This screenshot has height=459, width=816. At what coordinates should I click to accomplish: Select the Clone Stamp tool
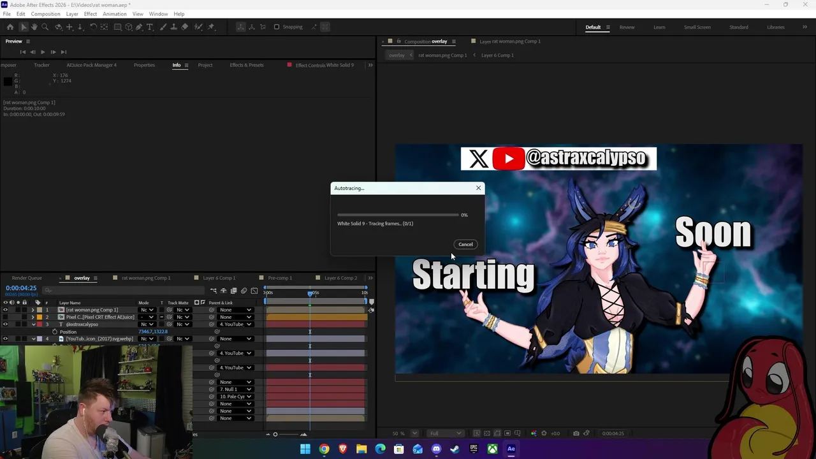[173, 27]
